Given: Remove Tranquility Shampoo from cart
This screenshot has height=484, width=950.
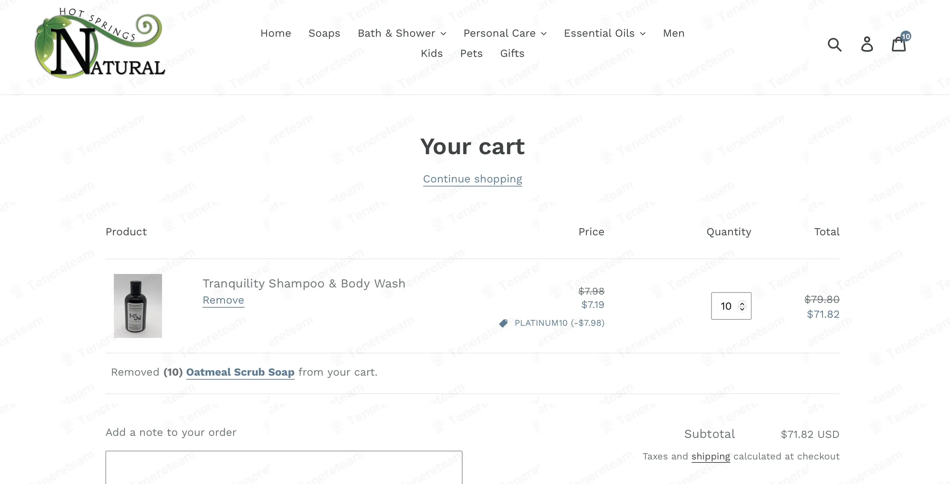Looking at the screenshot, I should 223,300.
